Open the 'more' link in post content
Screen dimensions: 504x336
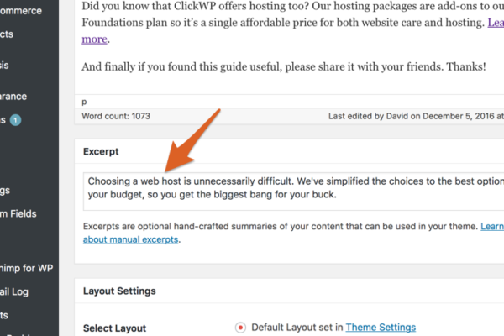point(94,39)
